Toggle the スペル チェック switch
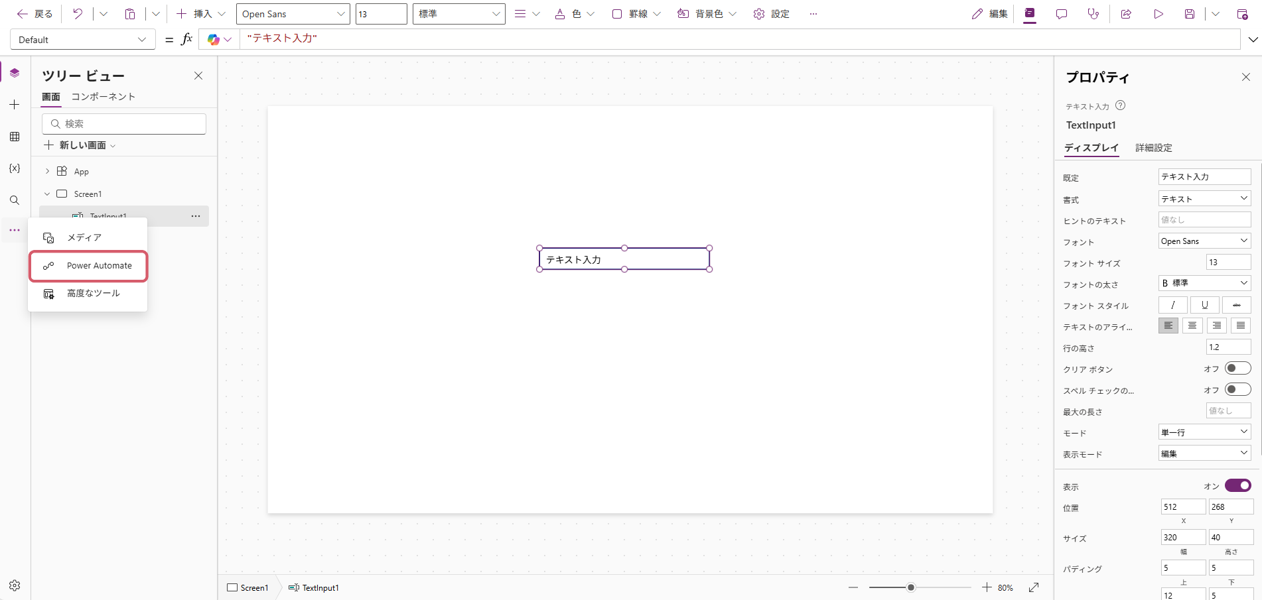1262x600 pixels. [x=1237, y=390]
